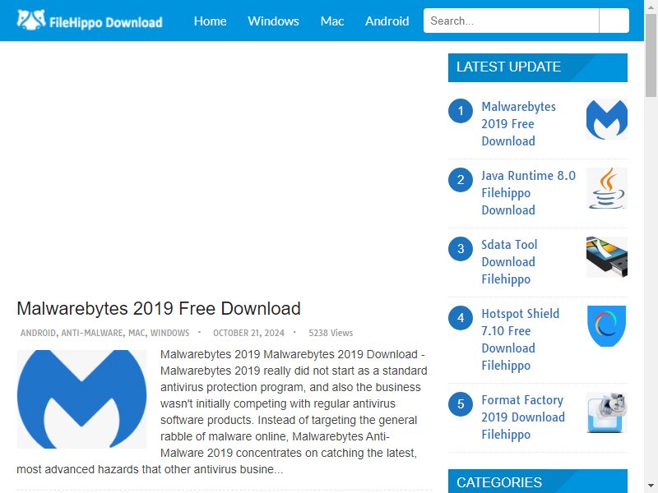Select the ANDROID category tag

click(x=38, y=333)
